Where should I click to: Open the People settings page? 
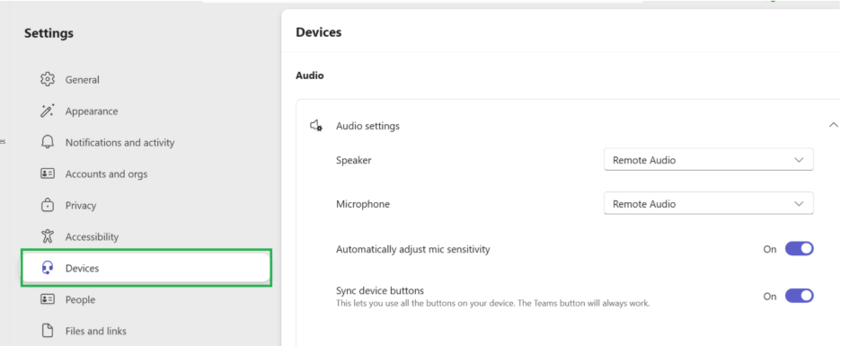pyautogui.click(x=146, y=299)
